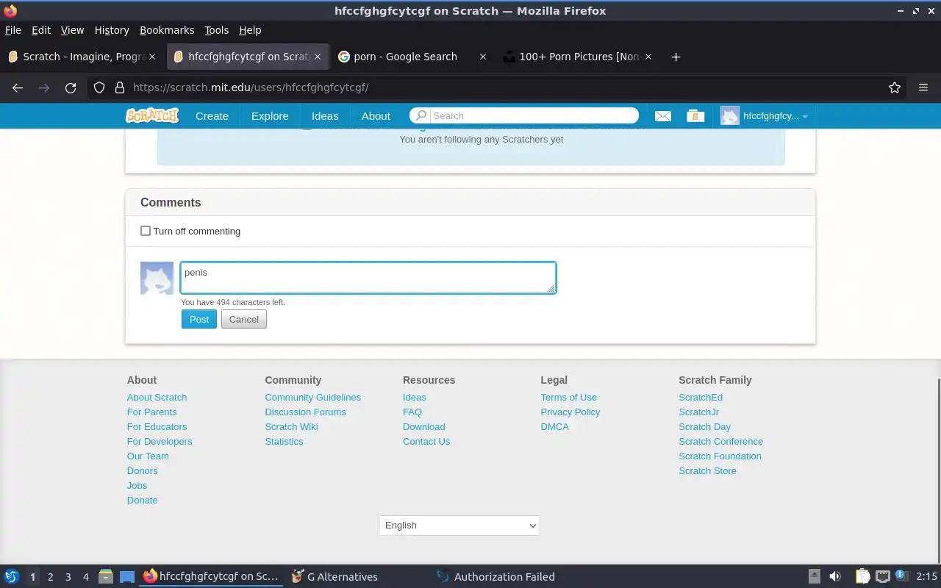Close the first Scratch - Imagine tab

click(x=152, y=57)
